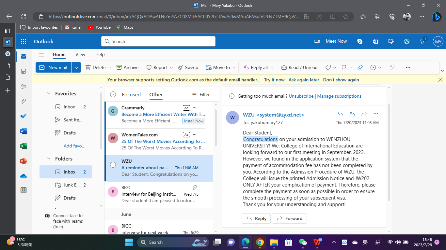
Task: Click the Outlook search box
Action: (158, 41)
